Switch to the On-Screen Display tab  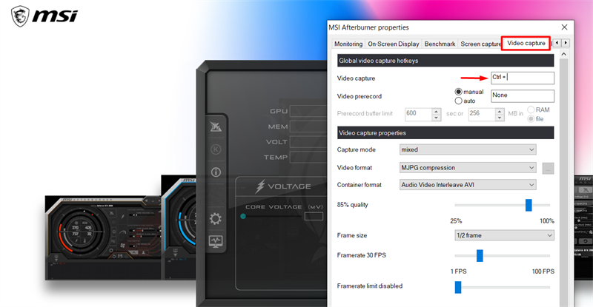click(394, 44)
